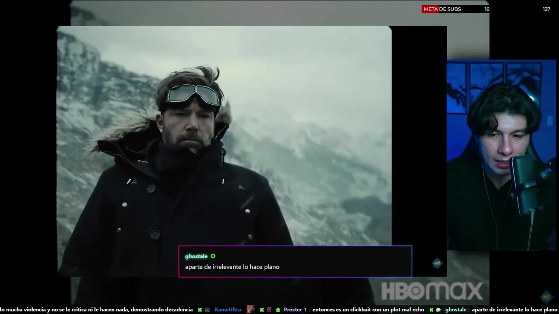Click the ticker text "entonces es un clickbait con un plot mal echo"
This screenshot has width=559, height=314.
(x=368, y=310)
